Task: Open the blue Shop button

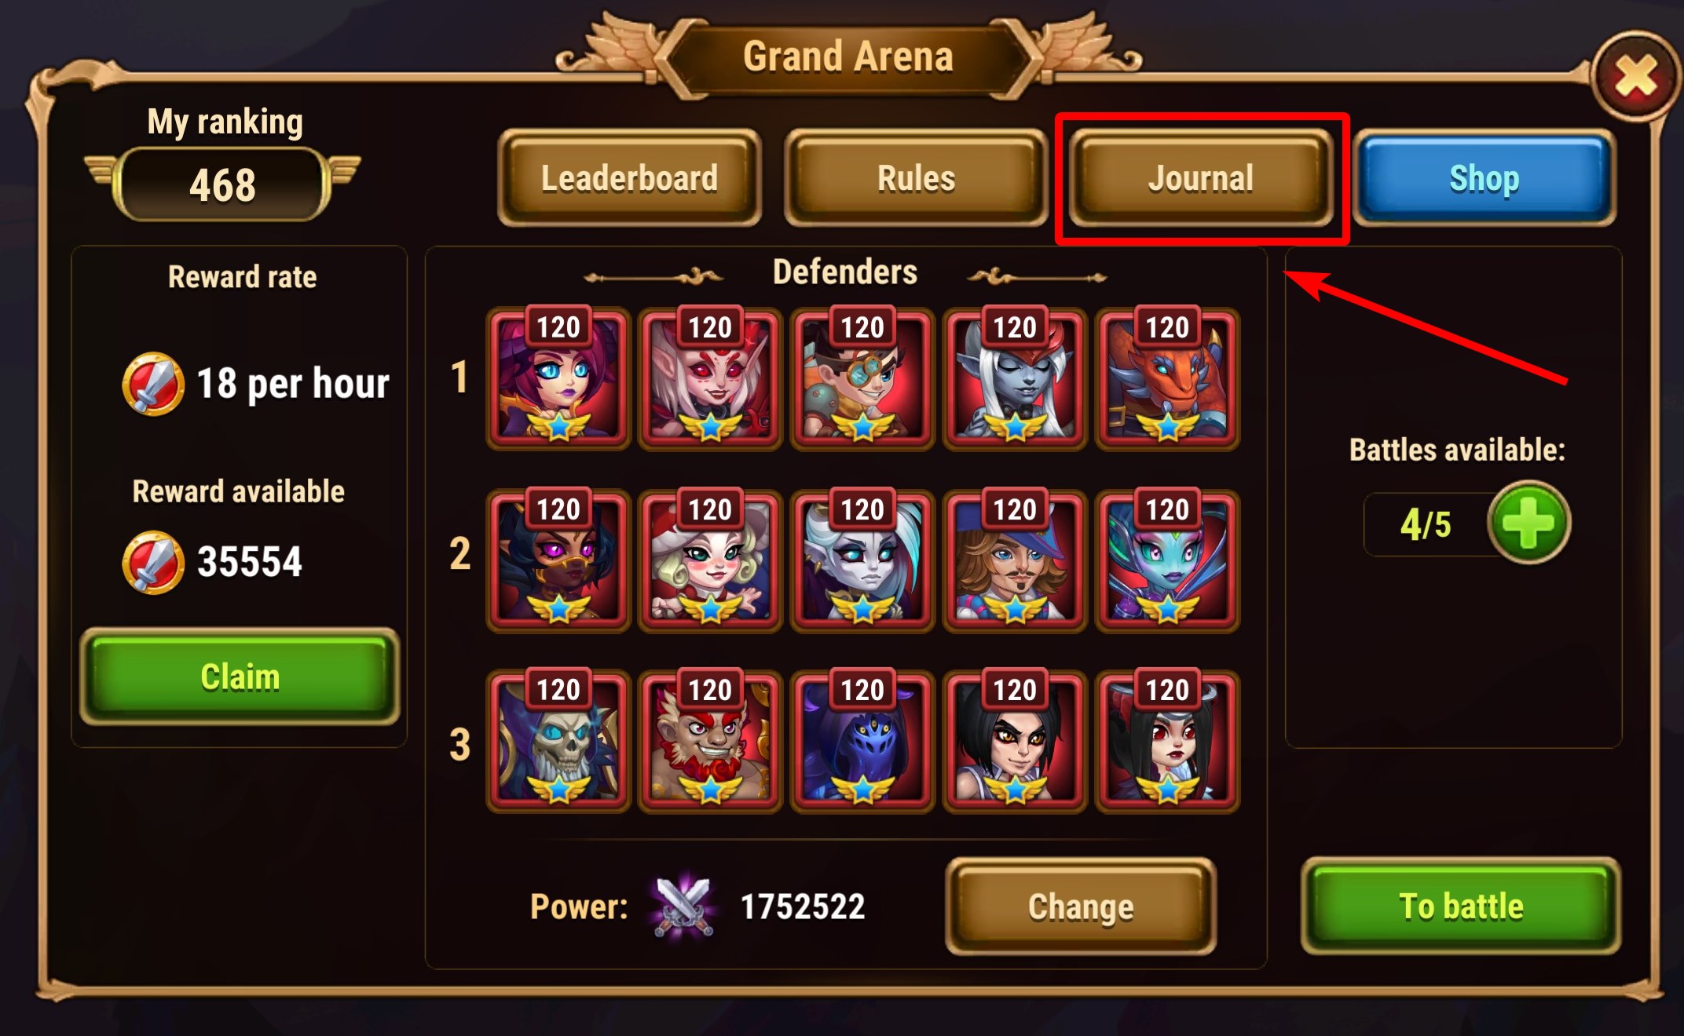Action: tap(1484, 178)
